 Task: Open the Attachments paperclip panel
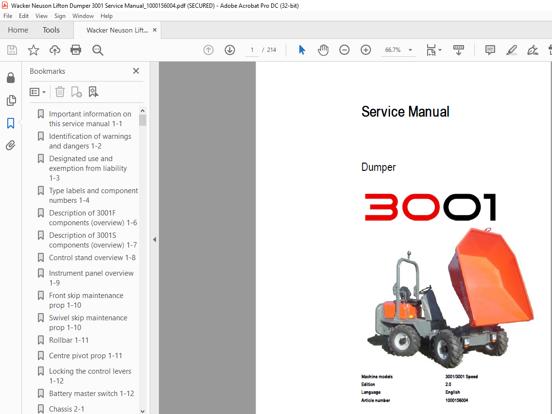[x=11, y=145]
